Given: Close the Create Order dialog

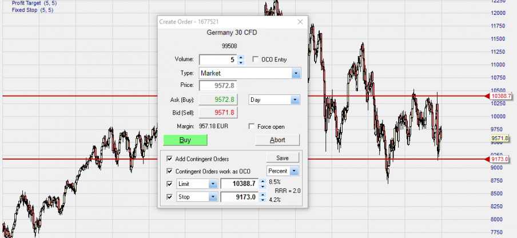Looking at the screenshot, I should click(300, 22).
